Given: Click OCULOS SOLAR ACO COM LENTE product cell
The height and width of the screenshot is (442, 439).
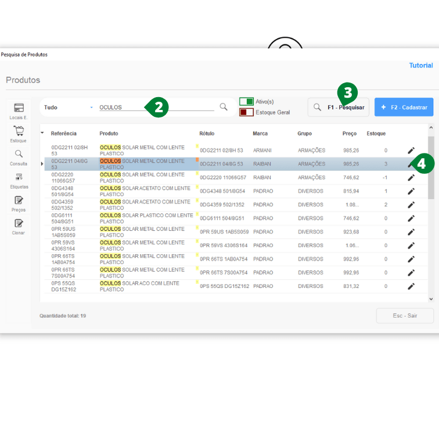Looking at the screenshot, I should coord(139,286).
